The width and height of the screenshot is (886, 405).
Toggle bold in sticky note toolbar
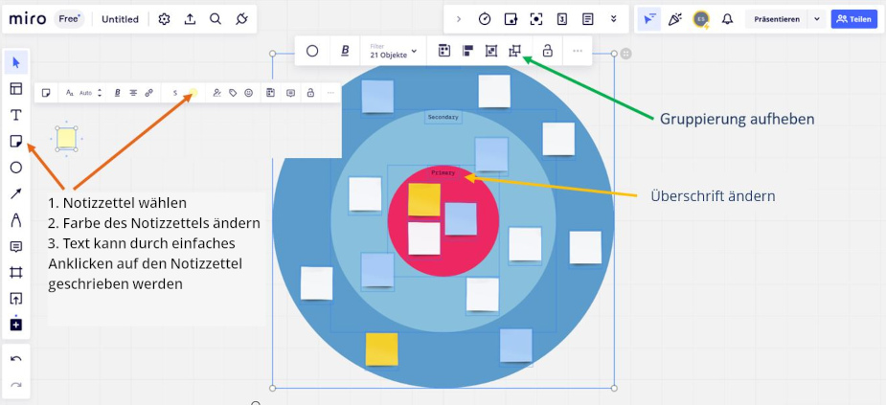coord(117,93)
